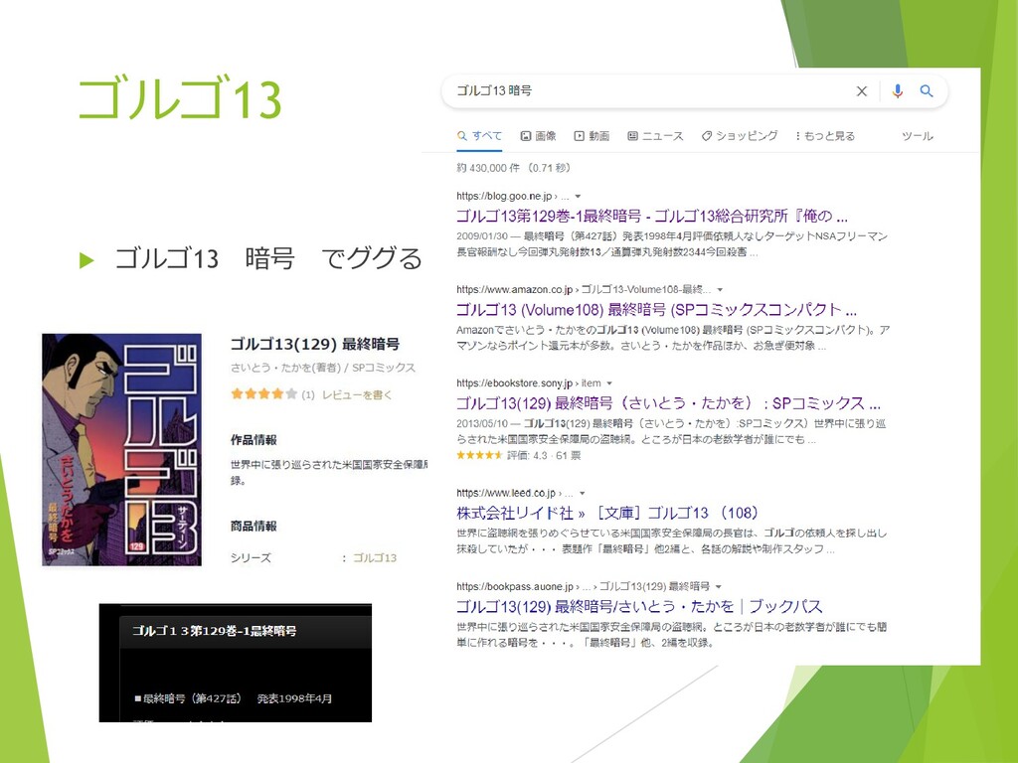Image resolution: width=1018 pixels, height=763 pixels.
Task: Click the 商品情報 heading
Action: 254,527
